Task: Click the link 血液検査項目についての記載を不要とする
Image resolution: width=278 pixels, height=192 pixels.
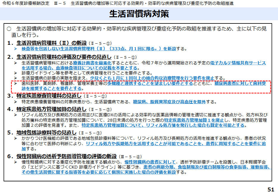Action: [89, 67]
